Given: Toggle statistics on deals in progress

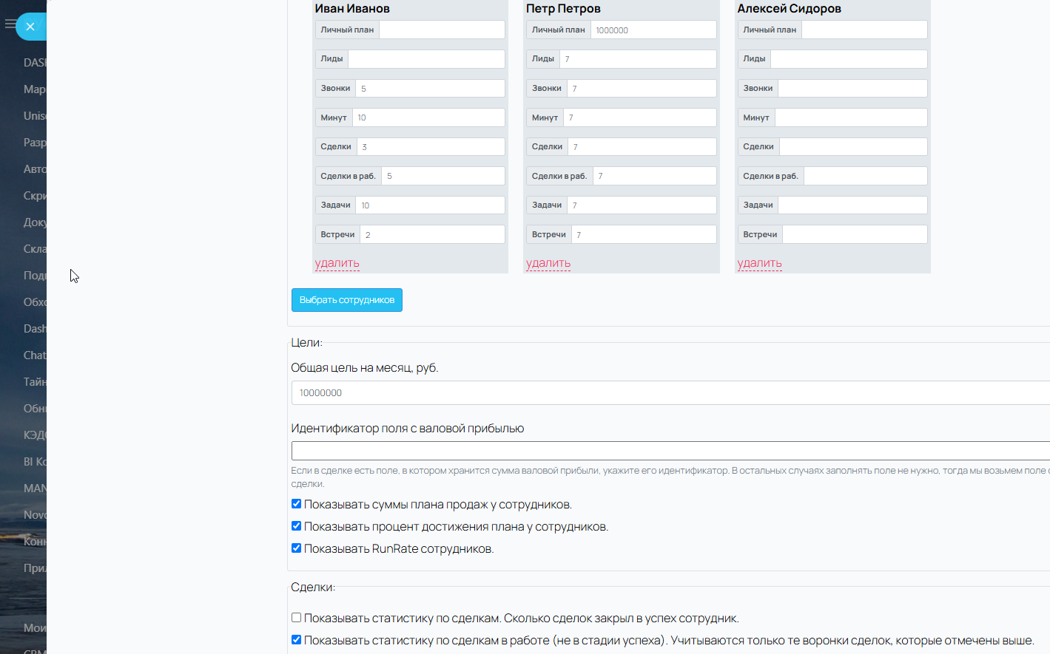Looking at the screenshot, I should (x=296, y=640).
